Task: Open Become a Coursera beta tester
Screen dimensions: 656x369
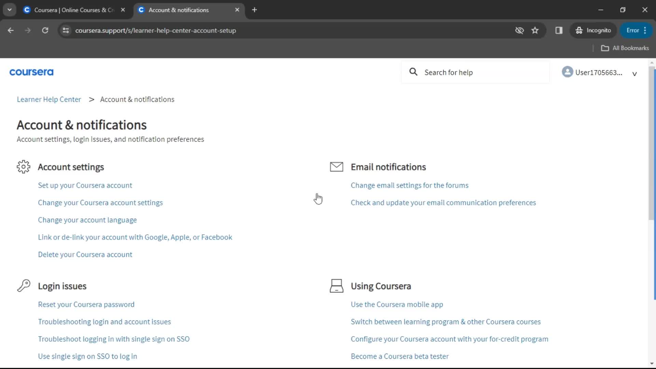Action: point(399,356)
